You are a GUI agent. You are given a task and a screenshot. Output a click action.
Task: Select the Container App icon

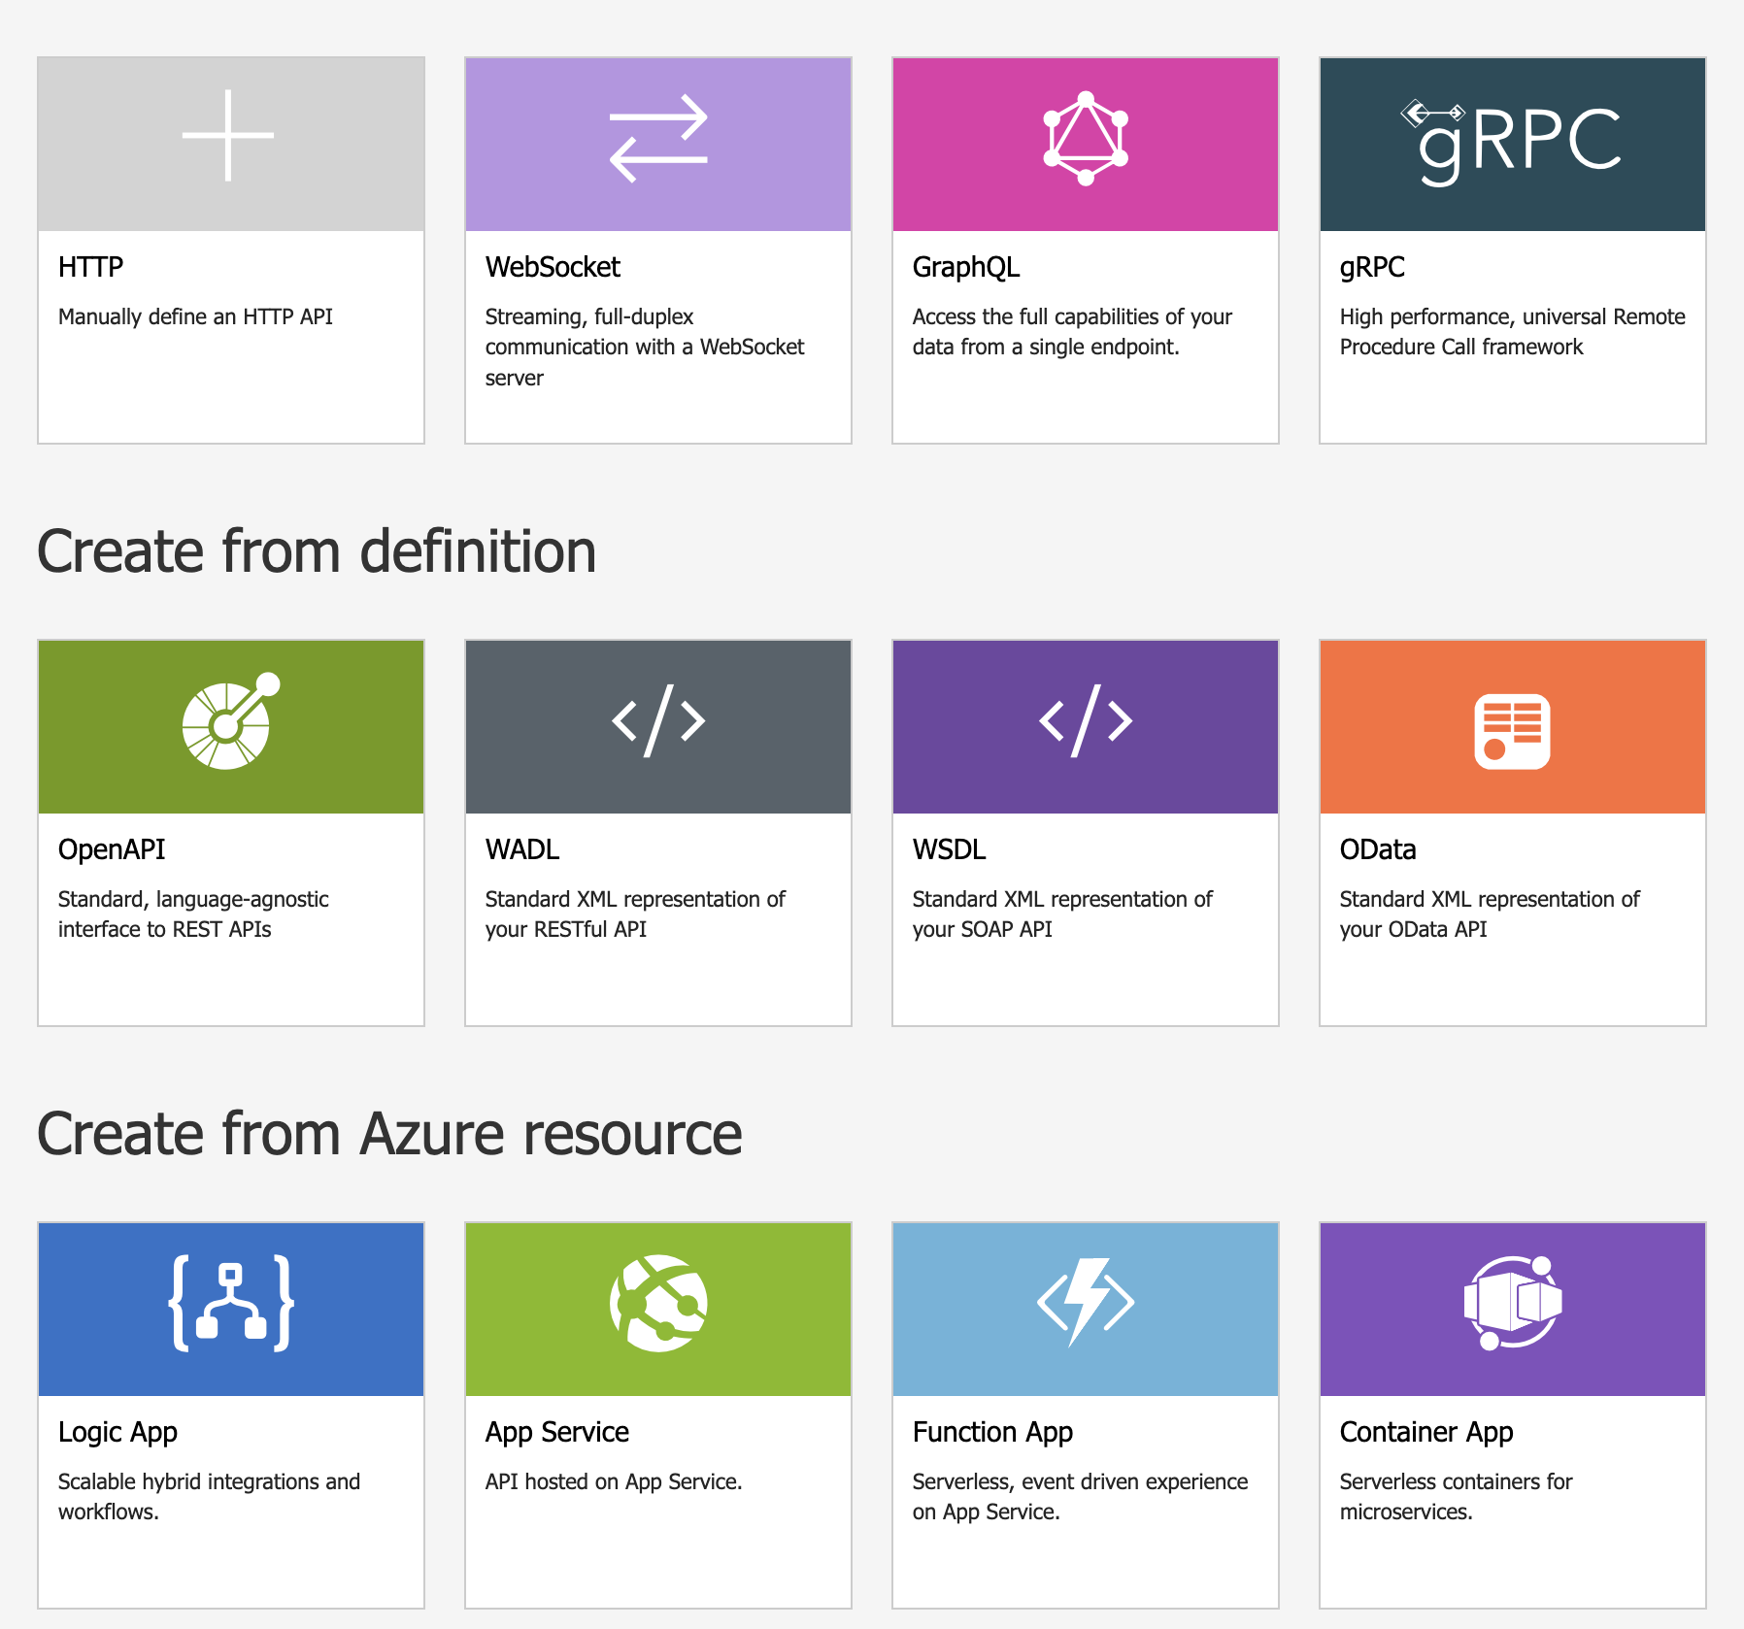tap(1512, 1303)
